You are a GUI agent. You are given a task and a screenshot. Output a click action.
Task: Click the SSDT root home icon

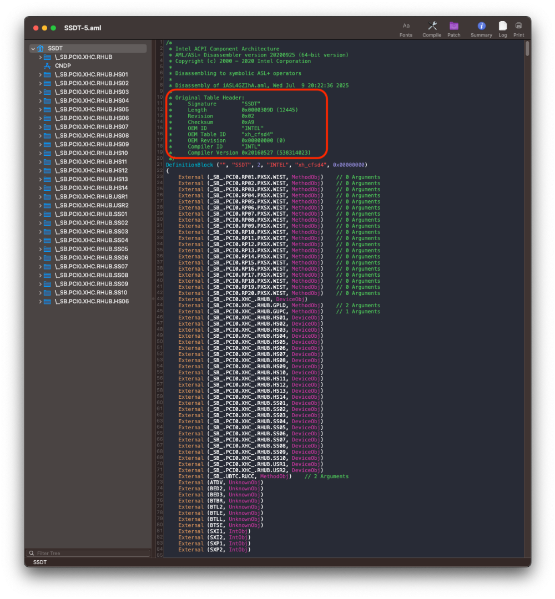pos(41,48)
